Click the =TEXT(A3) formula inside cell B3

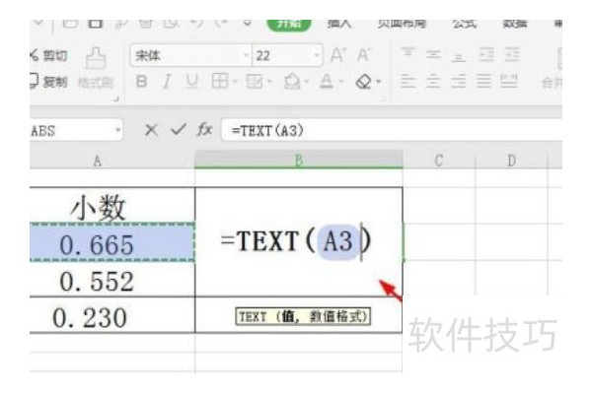[x=296, y=241]
